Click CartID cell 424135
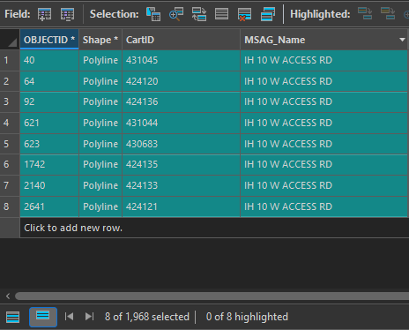The width and height of the screenshot is (409, 330). tap(181, 164)
